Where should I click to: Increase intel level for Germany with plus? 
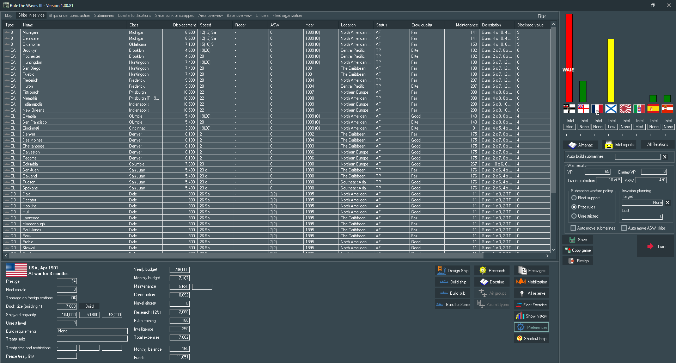566,135
